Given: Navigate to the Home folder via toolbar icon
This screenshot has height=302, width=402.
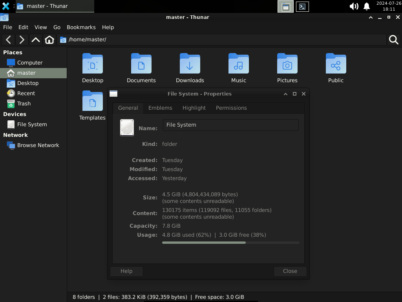Looking at the screenshot, I should tap(49, 39).
